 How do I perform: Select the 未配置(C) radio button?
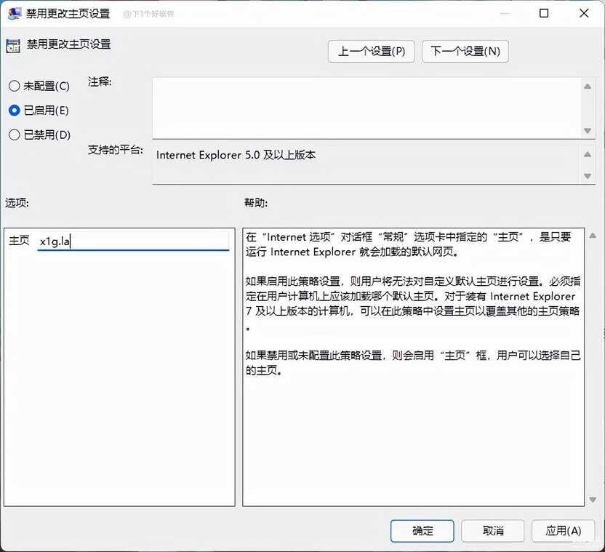click(x=15, y=86)
